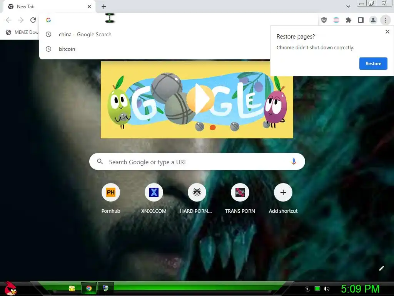Open the MEMZ Download bookmark
This screenshot has width=394, height=296.
[x=23, y=32]
